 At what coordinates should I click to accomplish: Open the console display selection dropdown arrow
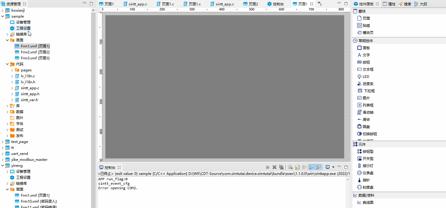[x=333, y=167]
